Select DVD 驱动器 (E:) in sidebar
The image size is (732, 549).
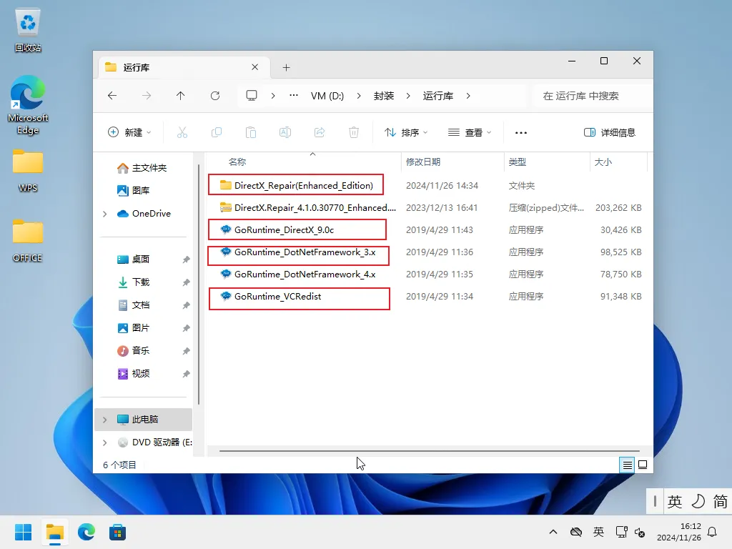point(154,442)
